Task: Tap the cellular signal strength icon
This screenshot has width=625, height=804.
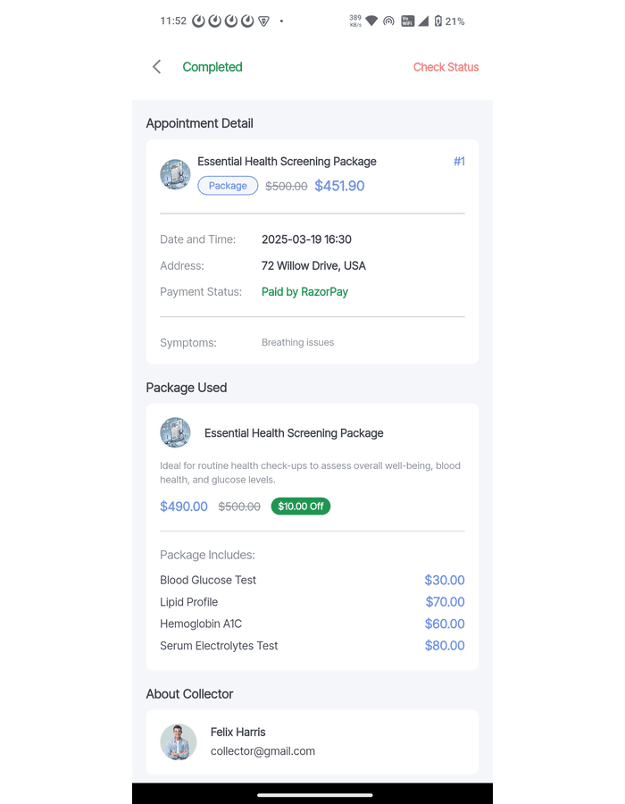Action: tap(423, 21)
